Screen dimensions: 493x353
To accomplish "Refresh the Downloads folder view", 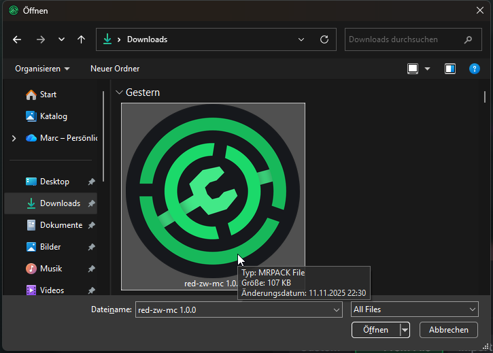I will tap(324, 39).
